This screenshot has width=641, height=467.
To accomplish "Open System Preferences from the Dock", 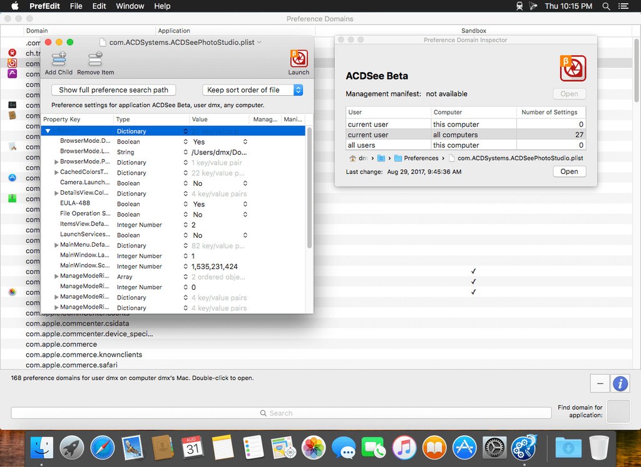I will [494, 448].
